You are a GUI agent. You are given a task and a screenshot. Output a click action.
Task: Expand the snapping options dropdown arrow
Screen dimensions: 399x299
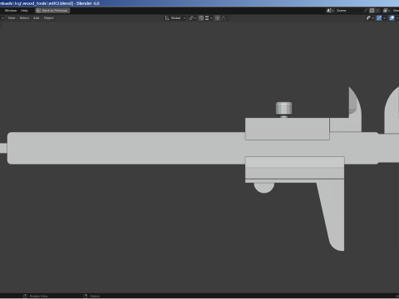click(x=211, y=18)
